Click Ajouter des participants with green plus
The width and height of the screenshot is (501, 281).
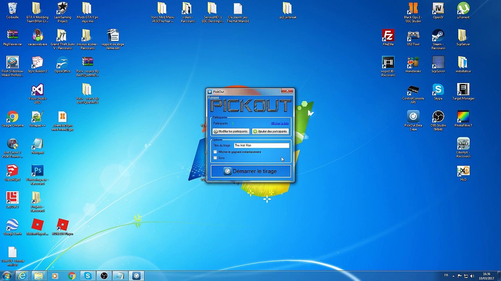270,132
